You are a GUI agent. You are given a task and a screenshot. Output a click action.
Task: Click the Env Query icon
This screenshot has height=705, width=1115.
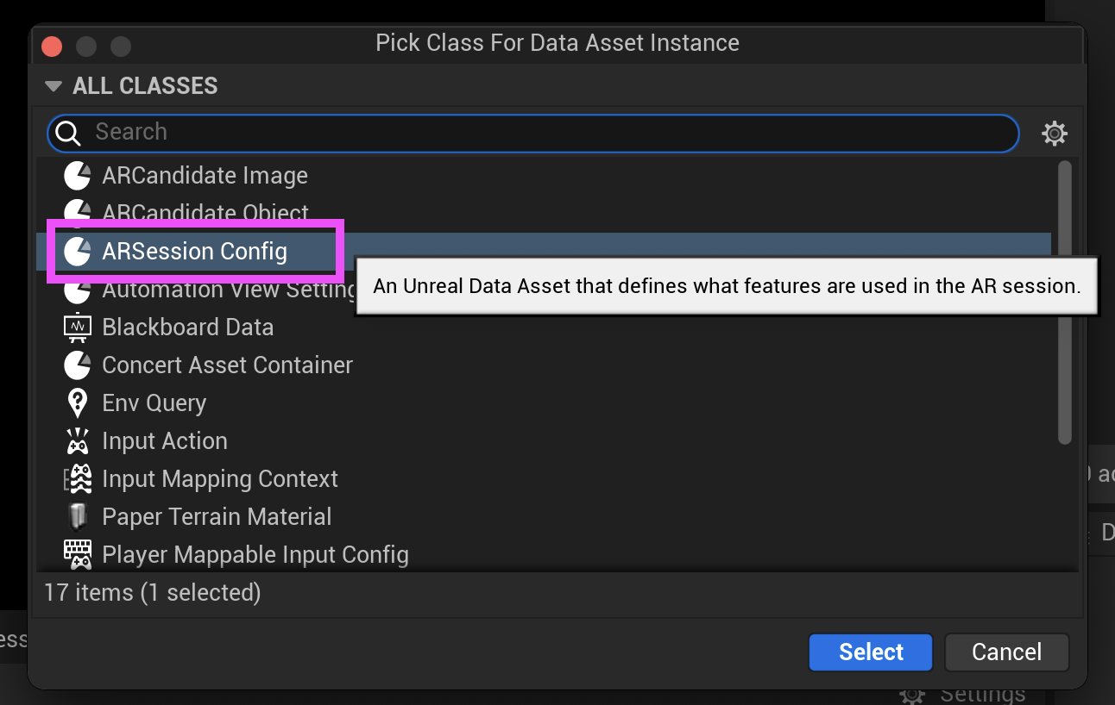(x=78, y=403)
